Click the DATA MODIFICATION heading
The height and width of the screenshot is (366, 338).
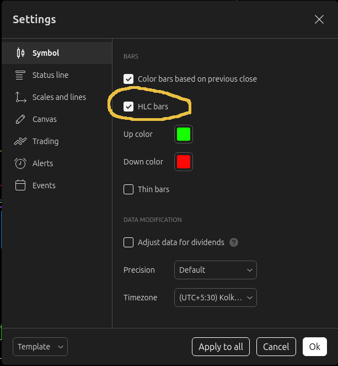click(152, 220)
